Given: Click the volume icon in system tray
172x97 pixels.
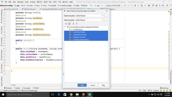Looking at the screenshot, I should click(x=158, y=95).
